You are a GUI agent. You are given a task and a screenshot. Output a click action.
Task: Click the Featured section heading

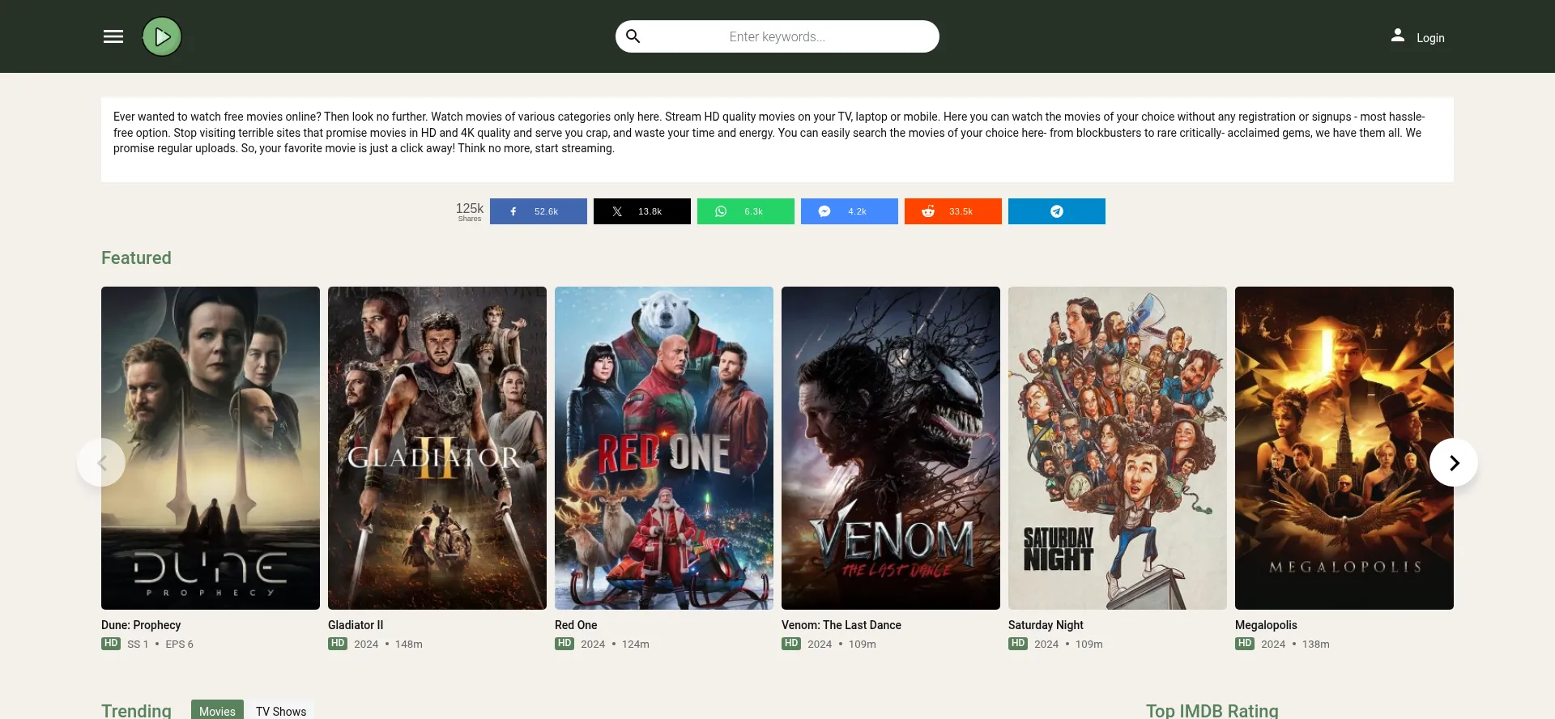136,257
